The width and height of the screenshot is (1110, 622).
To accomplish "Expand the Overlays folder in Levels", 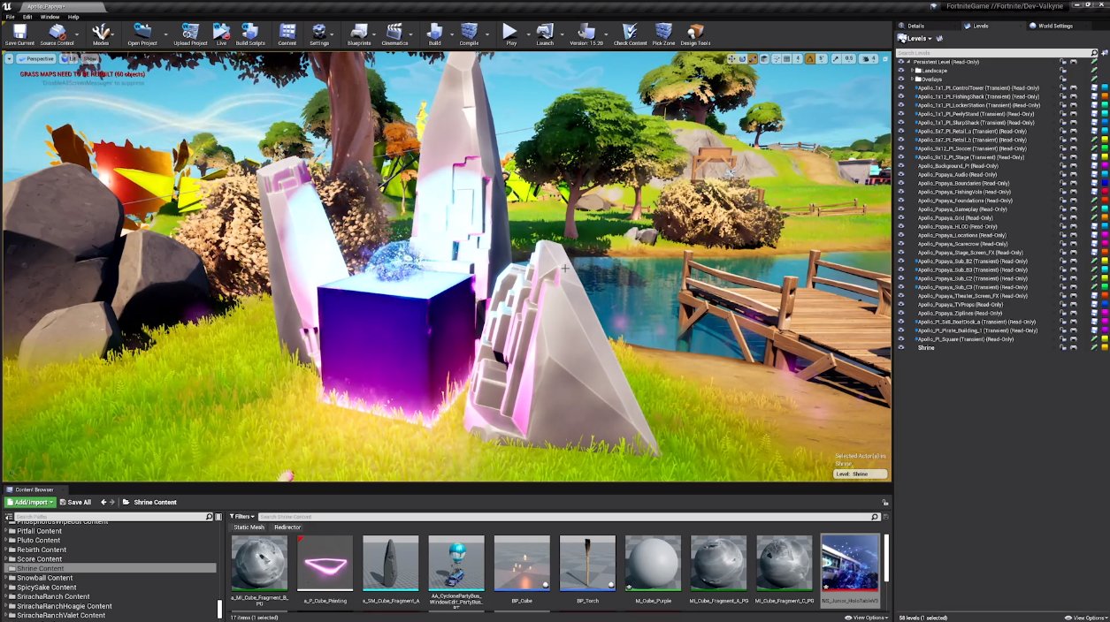I will 913,80.
